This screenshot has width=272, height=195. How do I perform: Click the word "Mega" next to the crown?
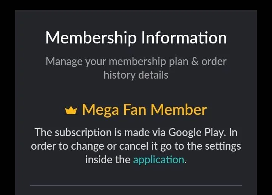pyautogui.click(x=100, y=110)
